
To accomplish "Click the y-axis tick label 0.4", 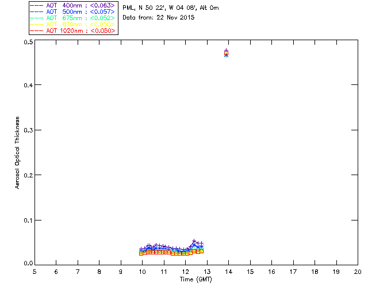I will 28,85.
